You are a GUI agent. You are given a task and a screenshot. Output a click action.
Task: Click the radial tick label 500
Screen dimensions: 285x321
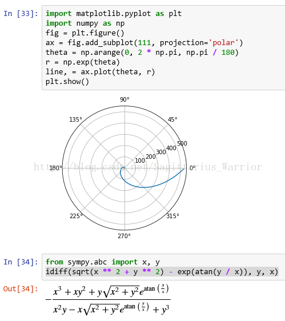(x=182, y=143)
